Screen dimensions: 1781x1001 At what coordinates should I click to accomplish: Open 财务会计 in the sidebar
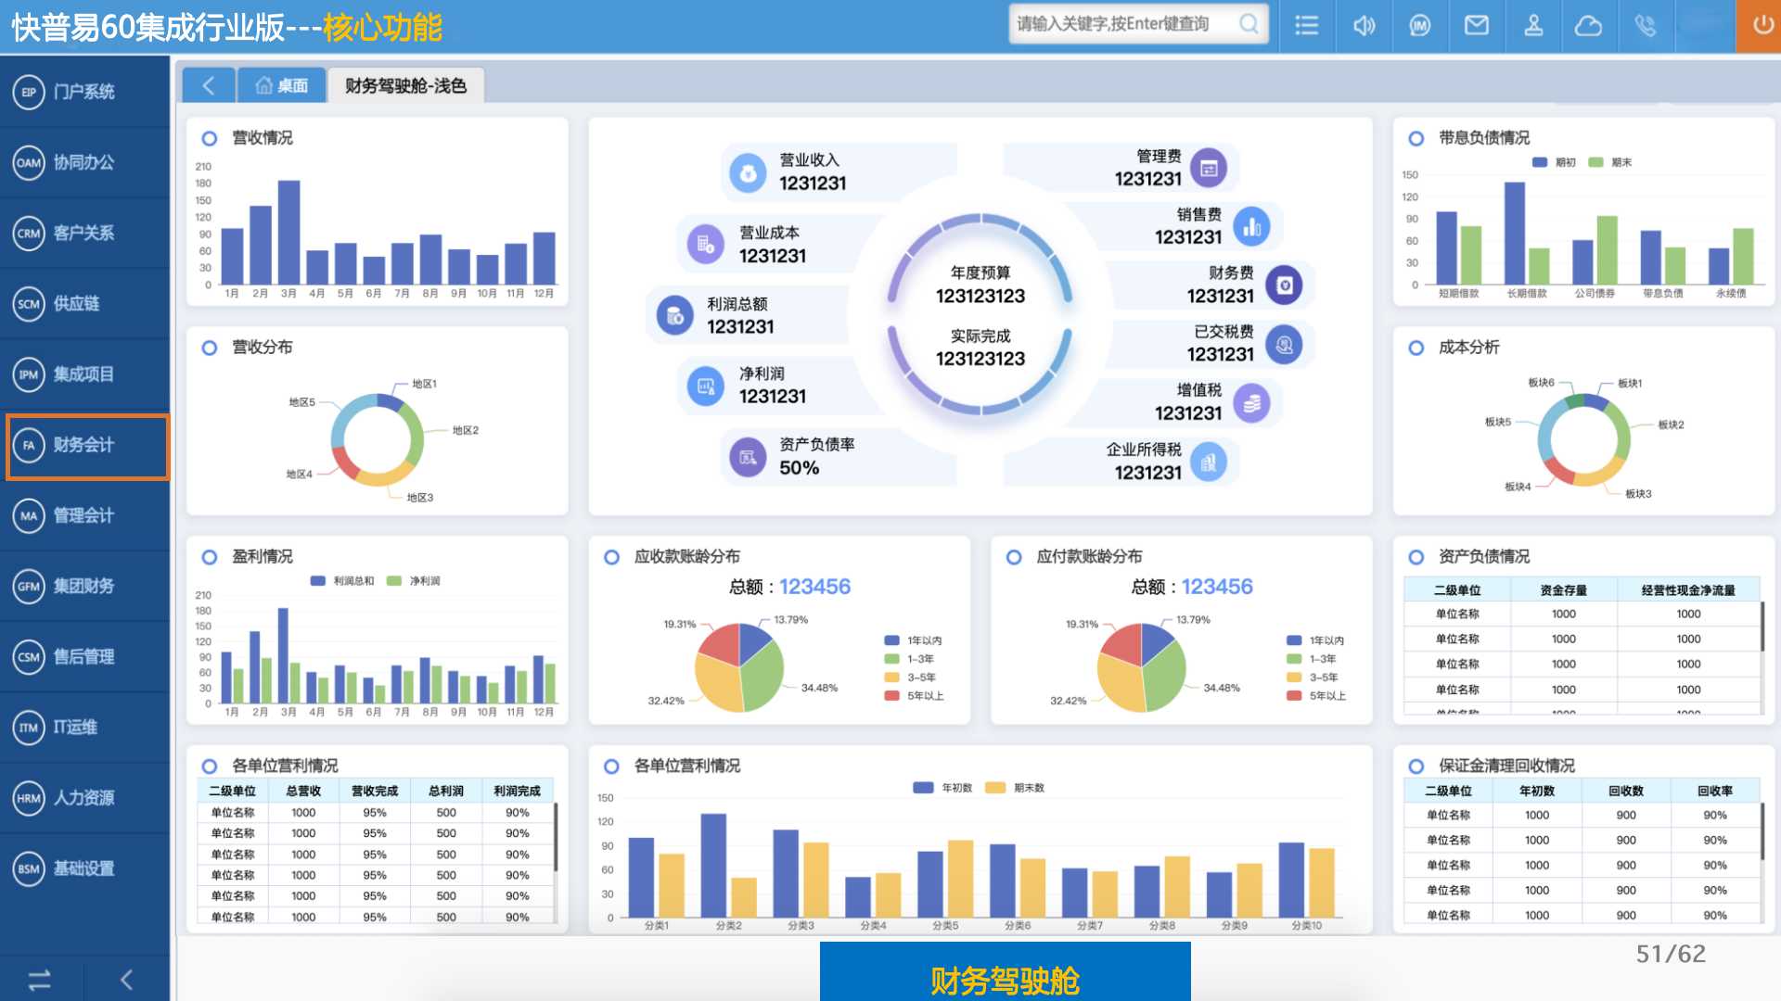(x=83, y=445)
